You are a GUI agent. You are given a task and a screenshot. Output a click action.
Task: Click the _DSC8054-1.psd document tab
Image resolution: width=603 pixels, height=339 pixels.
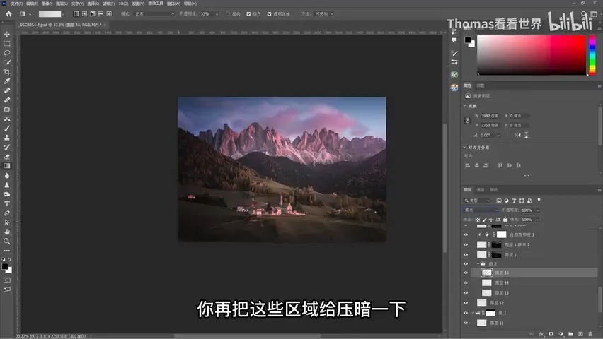coord(60,25)
